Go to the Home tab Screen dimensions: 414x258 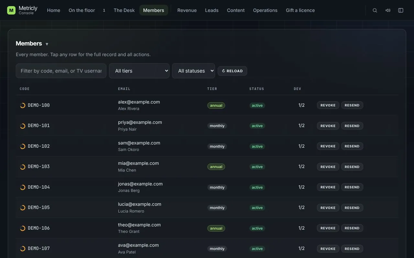pyautogui.click(x=54, y=10)
